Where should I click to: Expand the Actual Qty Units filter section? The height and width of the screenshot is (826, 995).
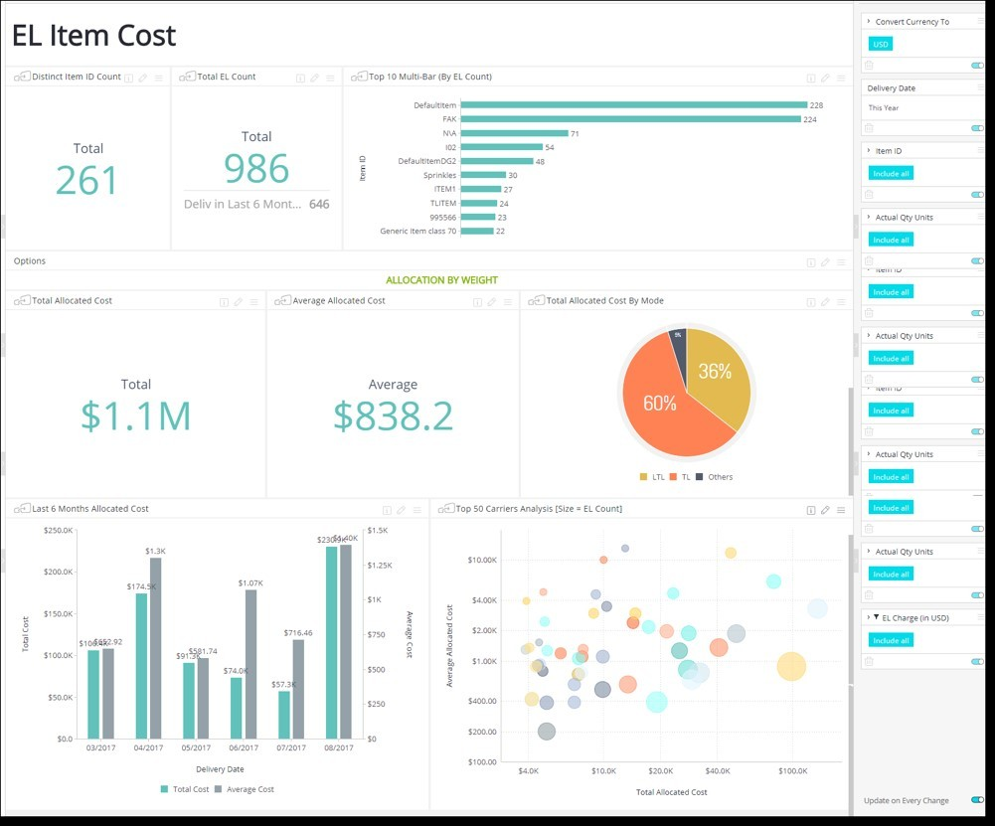[869, 216]
